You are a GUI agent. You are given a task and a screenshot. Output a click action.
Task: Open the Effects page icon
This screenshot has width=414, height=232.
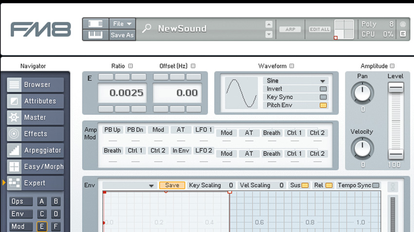[14, 133]
